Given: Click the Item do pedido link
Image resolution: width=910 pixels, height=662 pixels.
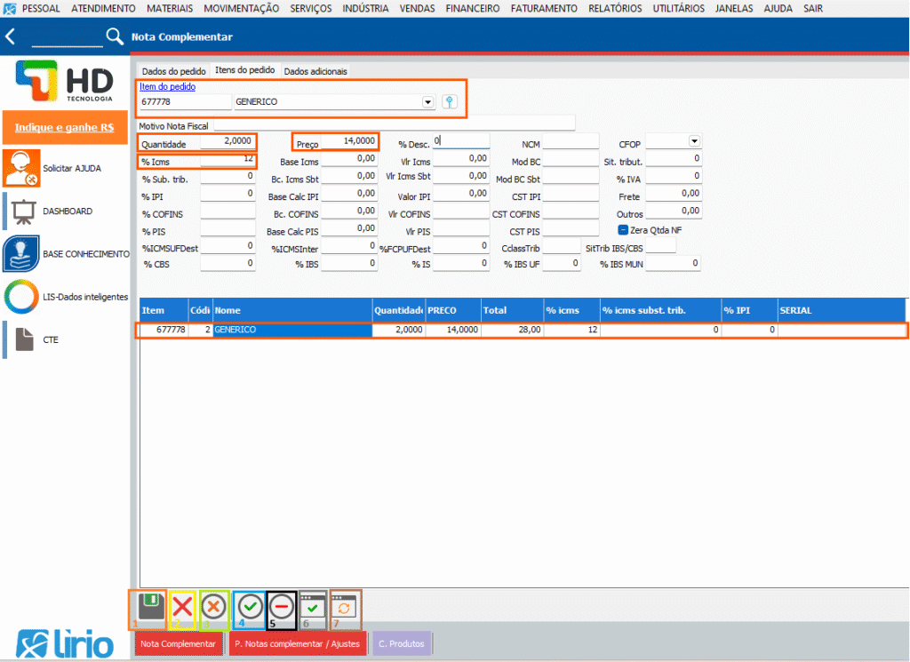Looking at the screenshot, I should click(x=168, y=87).
